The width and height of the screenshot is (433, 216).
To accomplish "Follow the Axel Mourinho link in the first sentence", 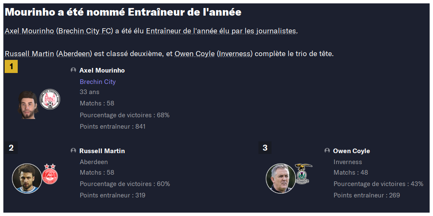I will click(29, 31).
